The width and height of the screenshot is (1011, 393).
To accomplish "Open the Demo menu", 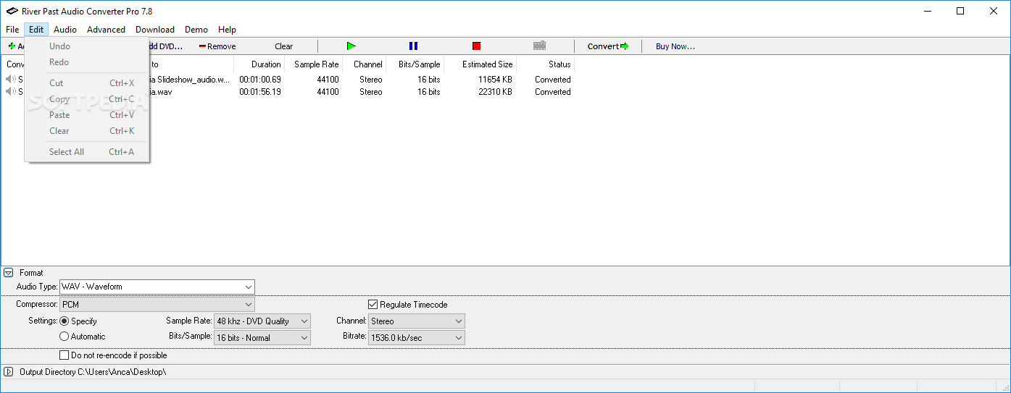I will coord(196,30).
